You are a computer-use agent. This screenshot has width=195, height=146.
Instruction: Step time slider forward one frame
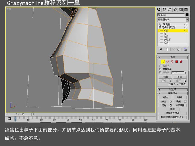33,114
